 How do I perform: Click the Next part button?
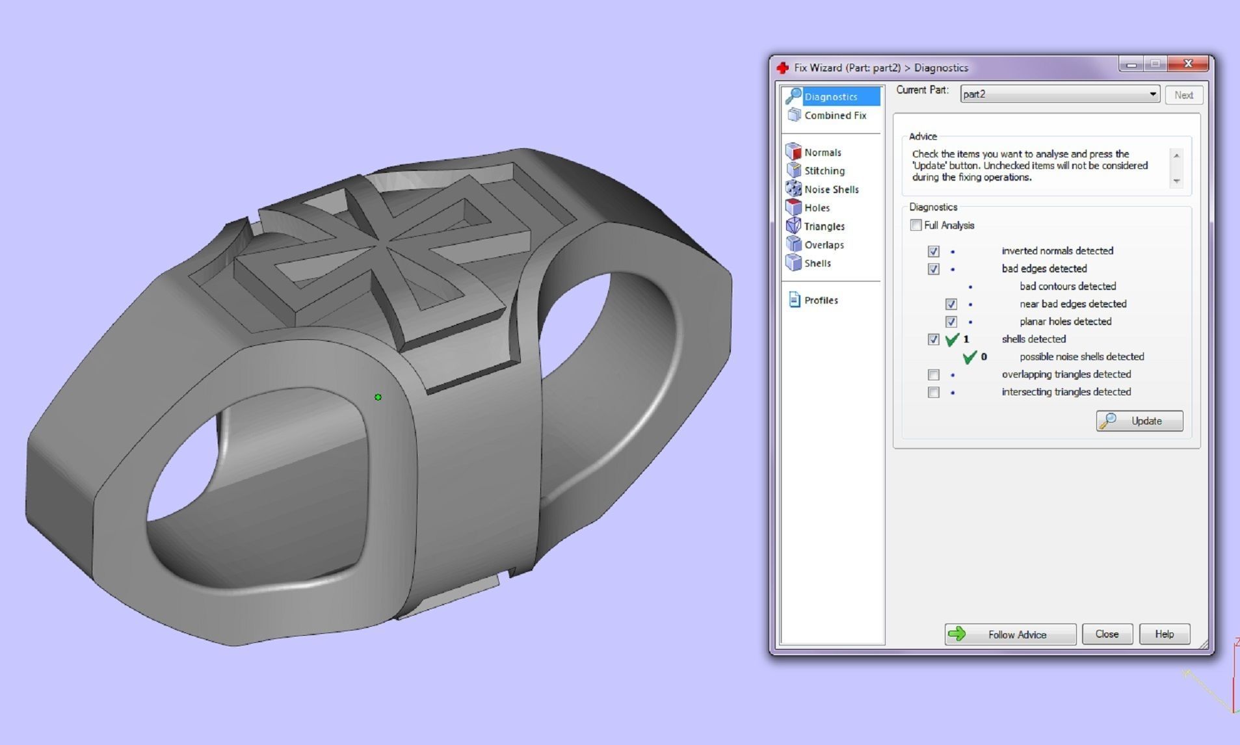(x=1183, y=95)
